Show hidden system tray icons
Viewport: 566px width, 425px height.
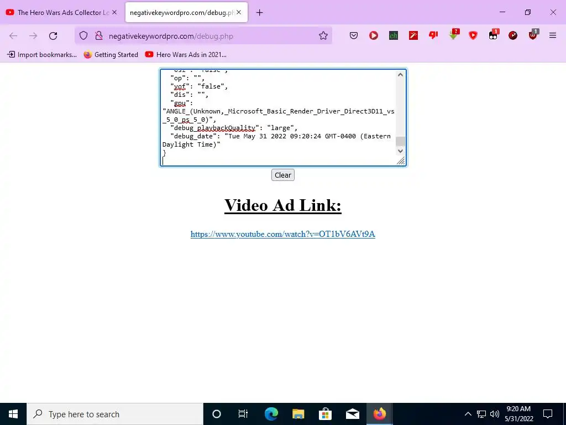(468, 414)
